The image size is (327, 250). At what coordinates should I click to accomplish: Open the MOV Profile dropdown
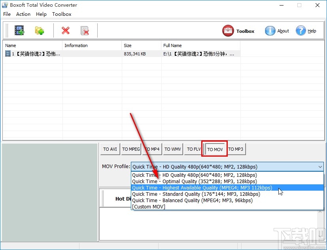(x=319, y=167)
